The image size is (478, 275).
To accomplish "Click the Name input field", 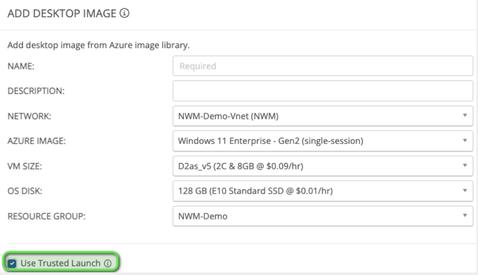I will tap(322, 66).
